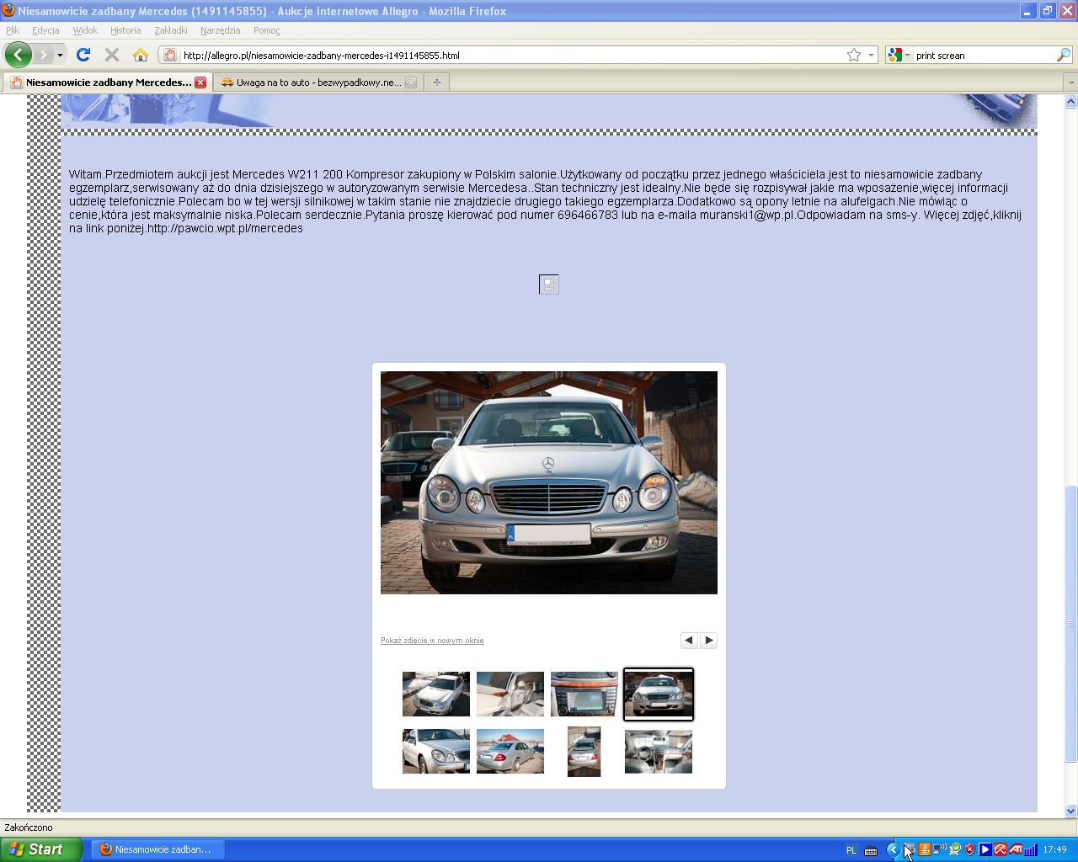
Task: Click the blue play button tray icon
Action: 985,850
